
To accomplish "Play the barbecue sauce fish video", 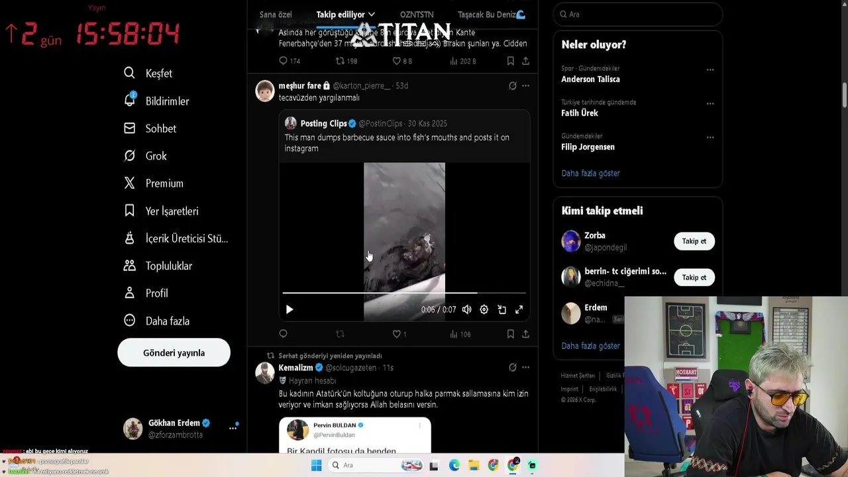I will click(289, 309).
